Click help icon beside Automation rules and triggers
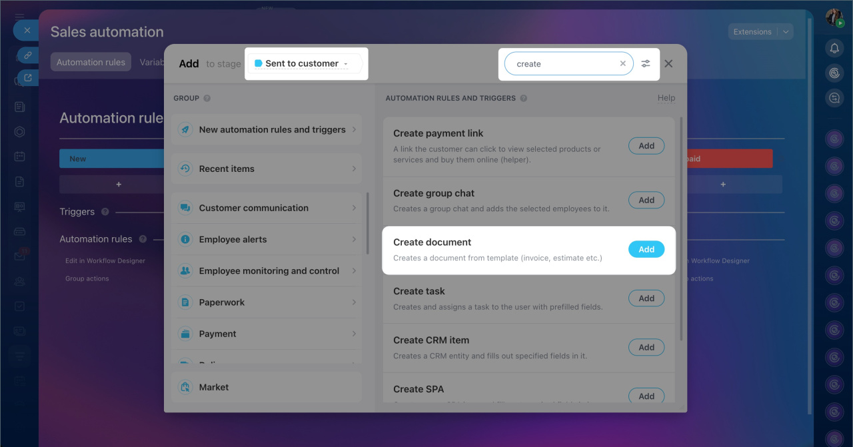Screen dimensions: 853x447 (x=524, y=99)
